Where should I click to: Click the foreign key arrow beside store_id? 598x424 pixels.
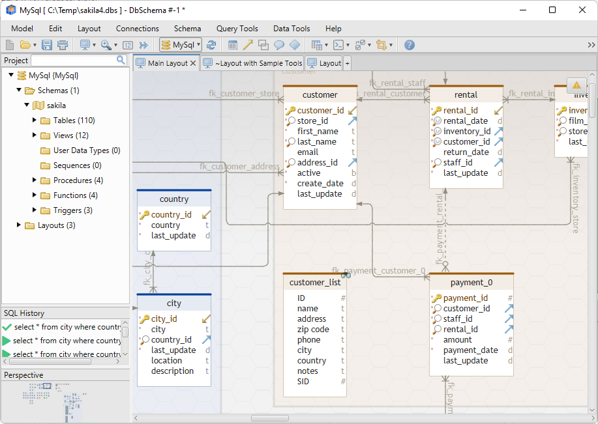(x=352, y=120)
